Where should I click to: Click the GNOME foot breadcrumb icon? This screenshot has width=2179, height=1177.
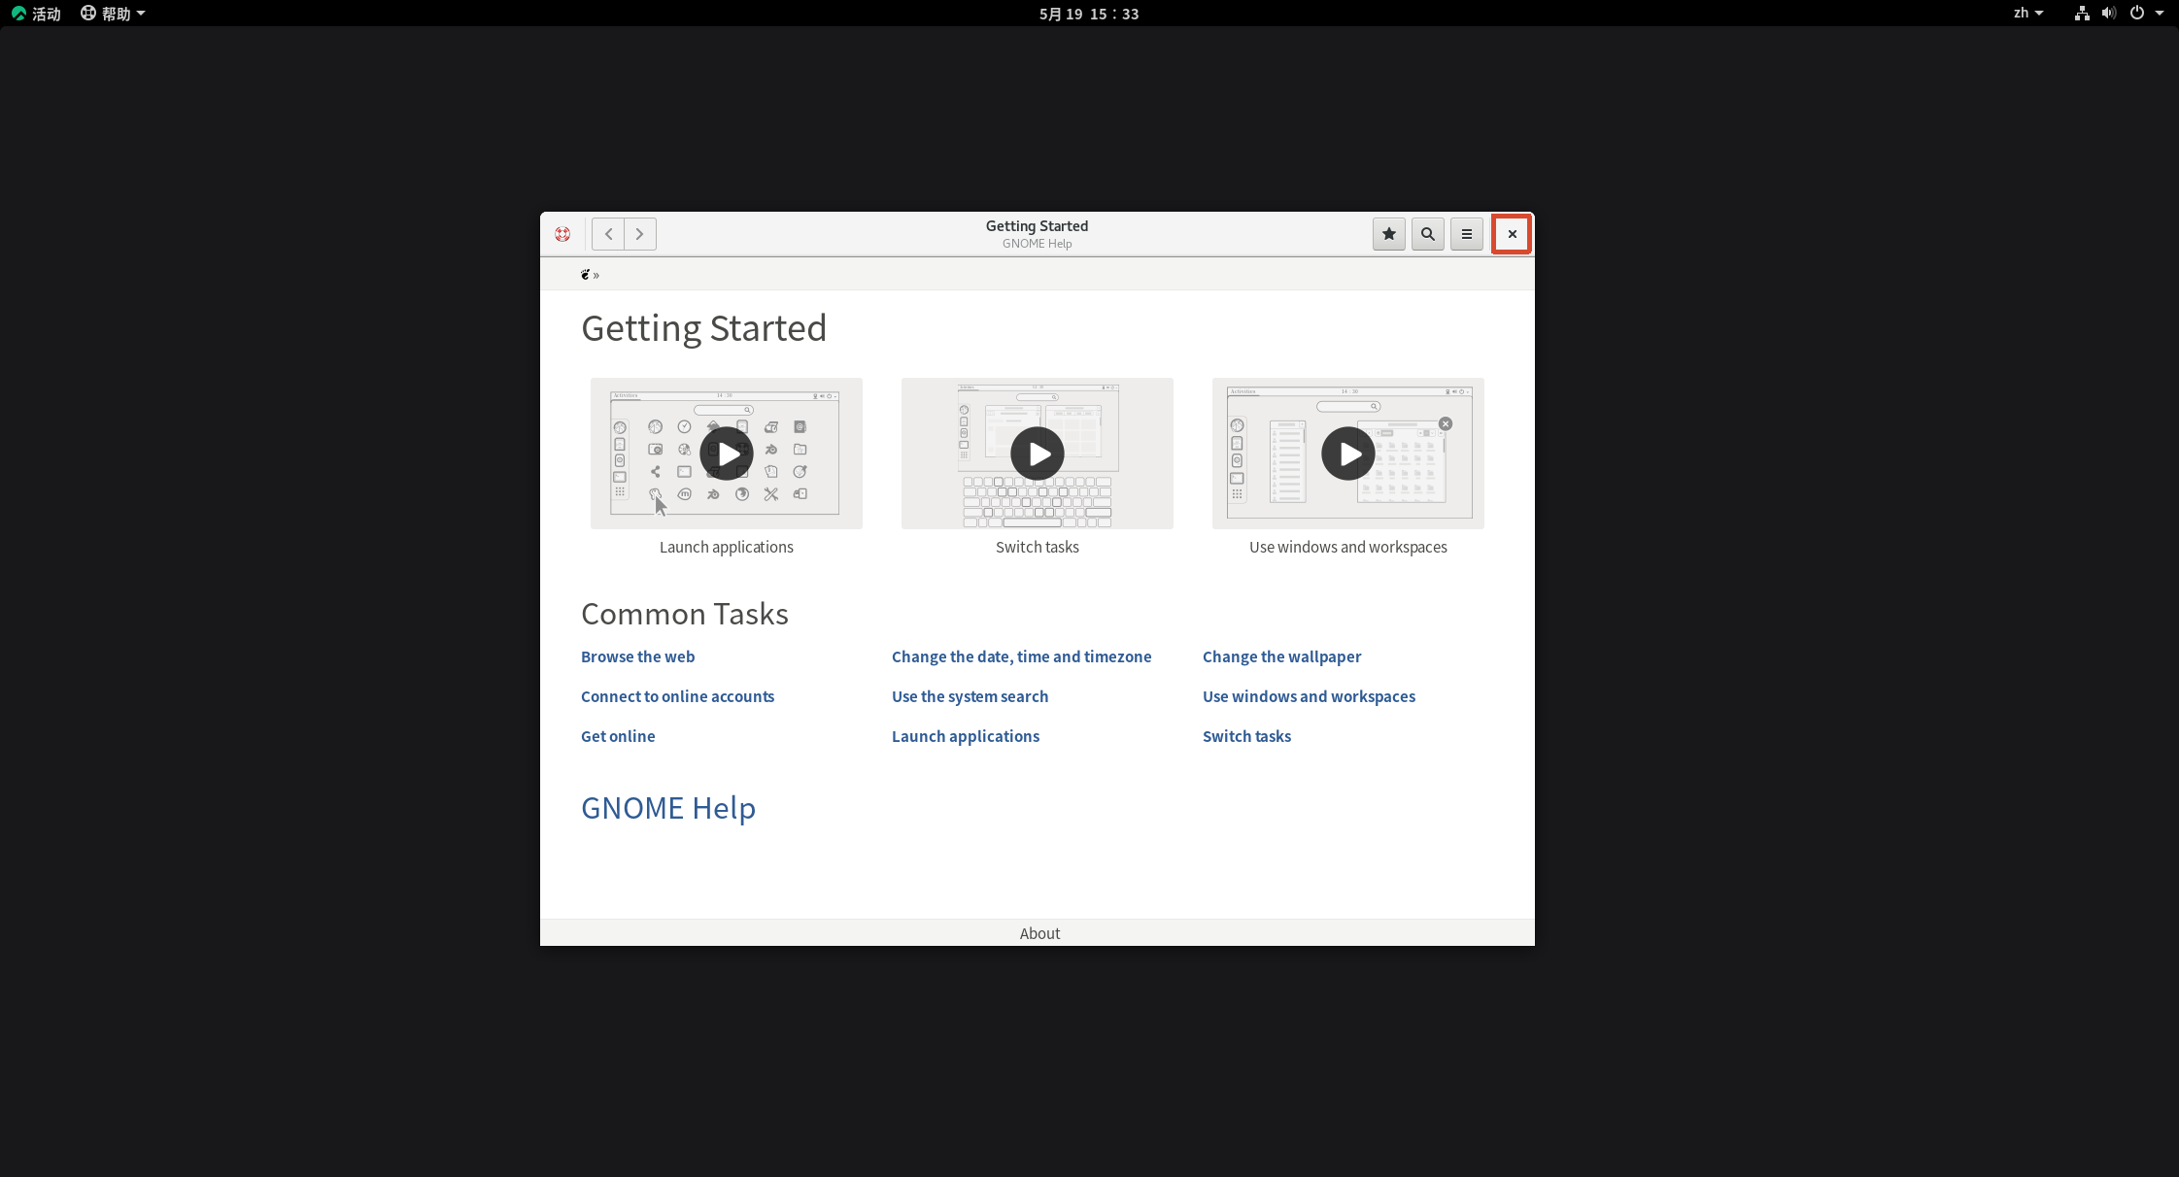pos(586,275)
